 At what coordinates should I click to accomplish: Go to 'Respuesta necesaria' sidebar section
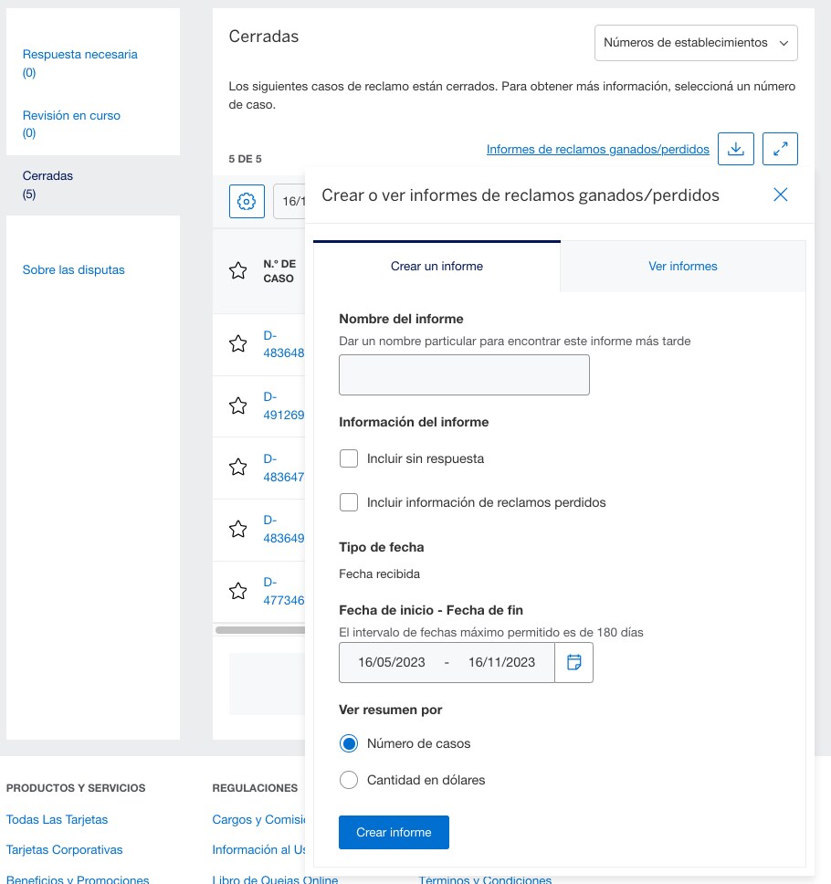pos(79,55)
